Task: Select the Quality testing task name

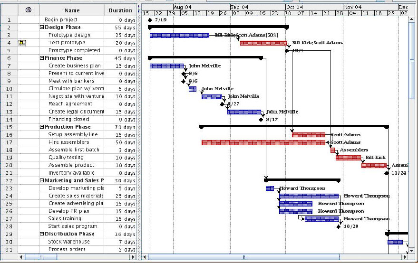Action: (x=66, y=158)
